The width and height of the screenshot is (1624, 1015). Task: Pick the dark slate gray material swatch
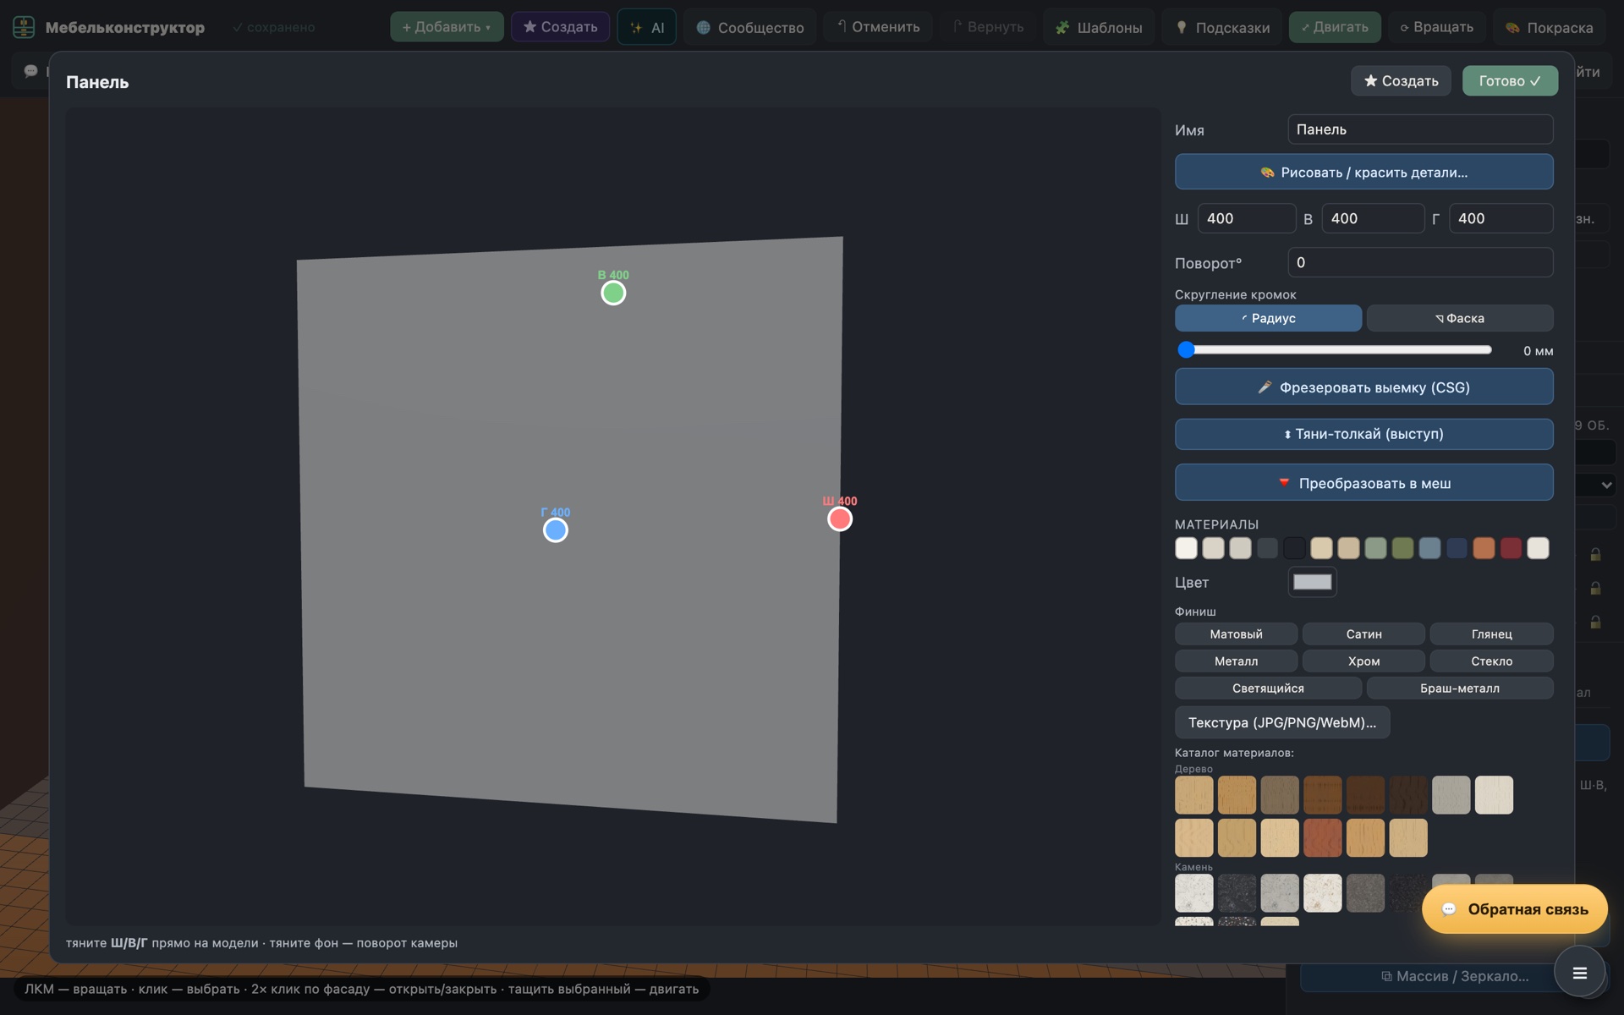(1267, 548)
